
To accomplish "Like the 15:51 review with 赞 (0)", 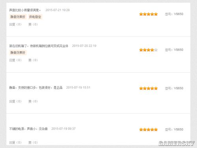I will coord(33,101).
